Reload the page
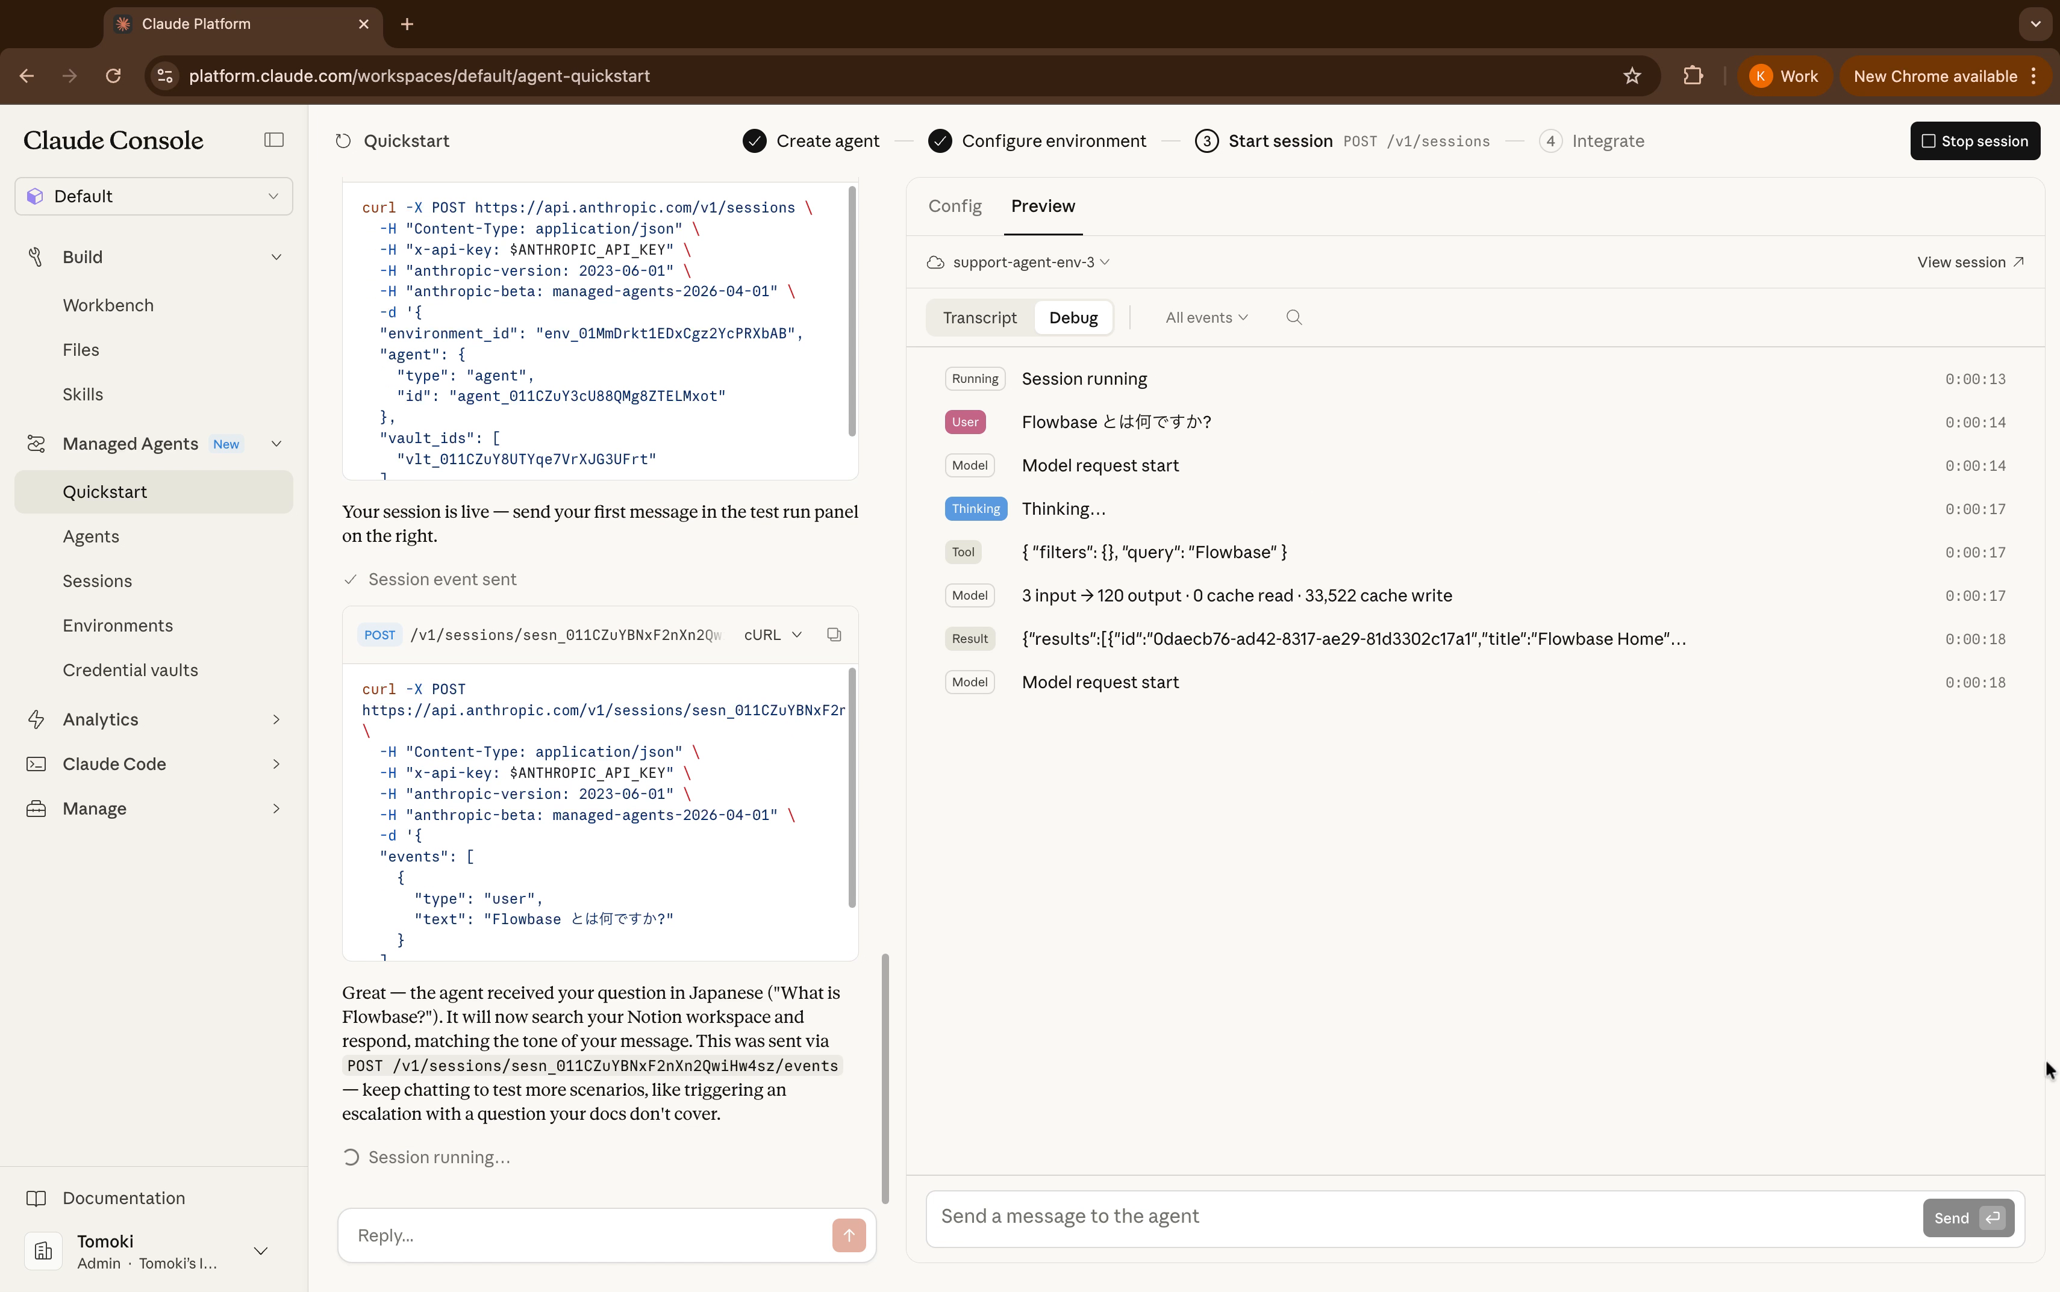The width and height of the screenshot is (2060, 1292). click(113, 76)
